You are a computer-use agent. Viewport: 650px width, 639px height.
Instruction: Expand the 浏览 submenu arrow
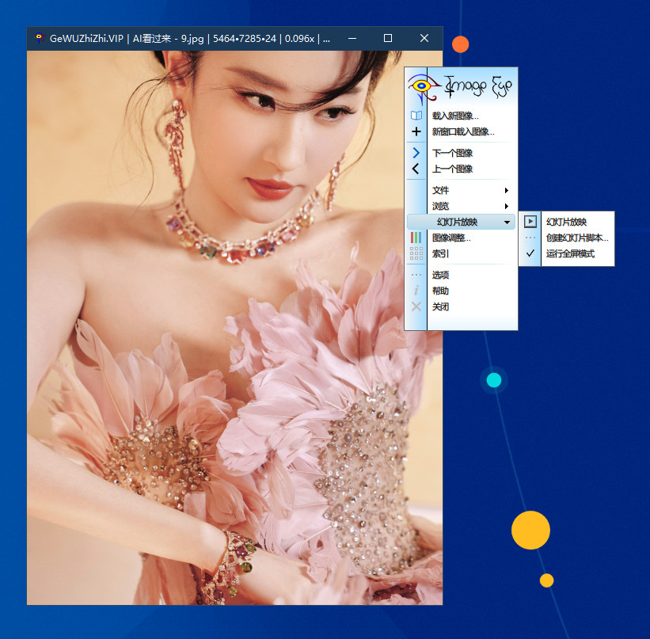(x=506, y=206)
